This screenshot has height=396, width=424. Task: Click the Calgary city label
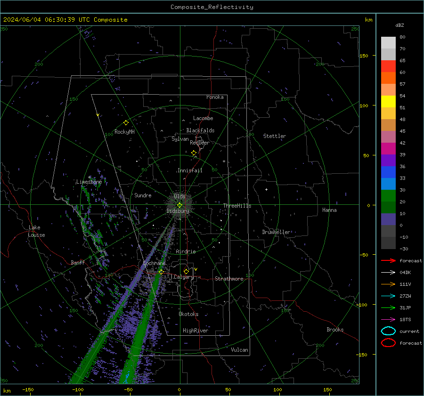click(184, 277)
